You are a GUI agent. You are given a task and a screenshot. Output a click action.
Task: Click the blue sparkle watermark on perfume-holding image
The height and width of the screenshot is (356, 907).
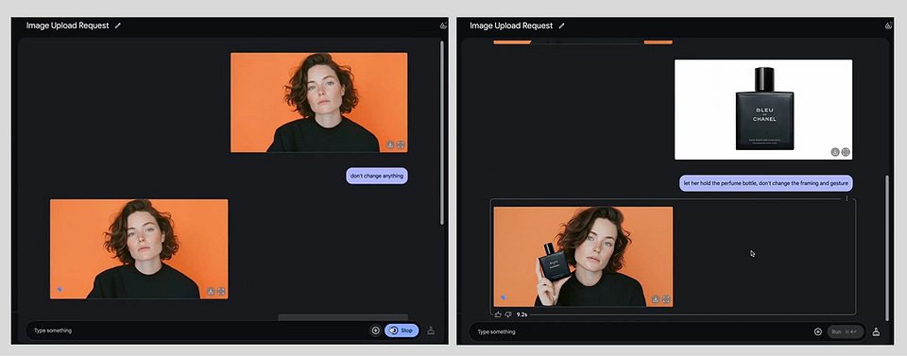tap(503, 297)
